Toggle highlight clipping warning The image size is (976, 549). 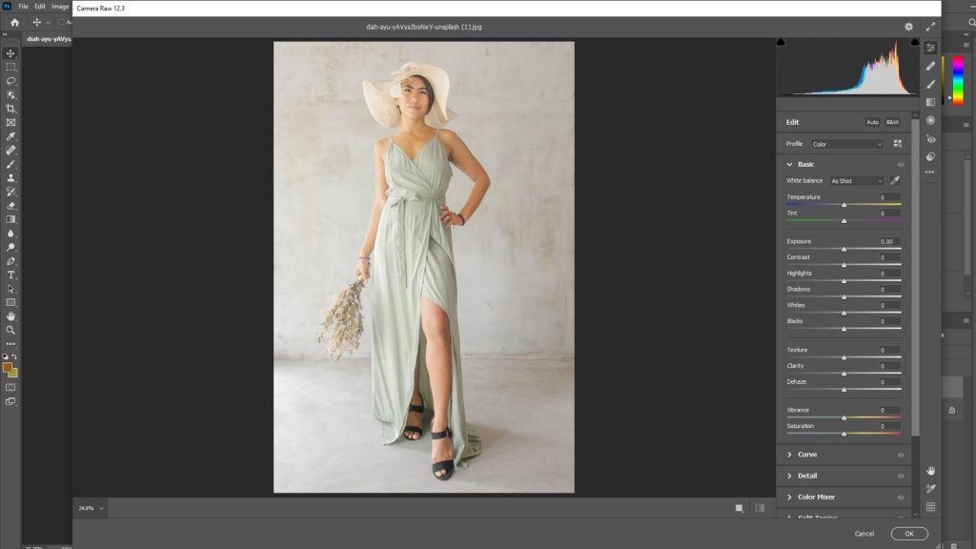point(914,42)
